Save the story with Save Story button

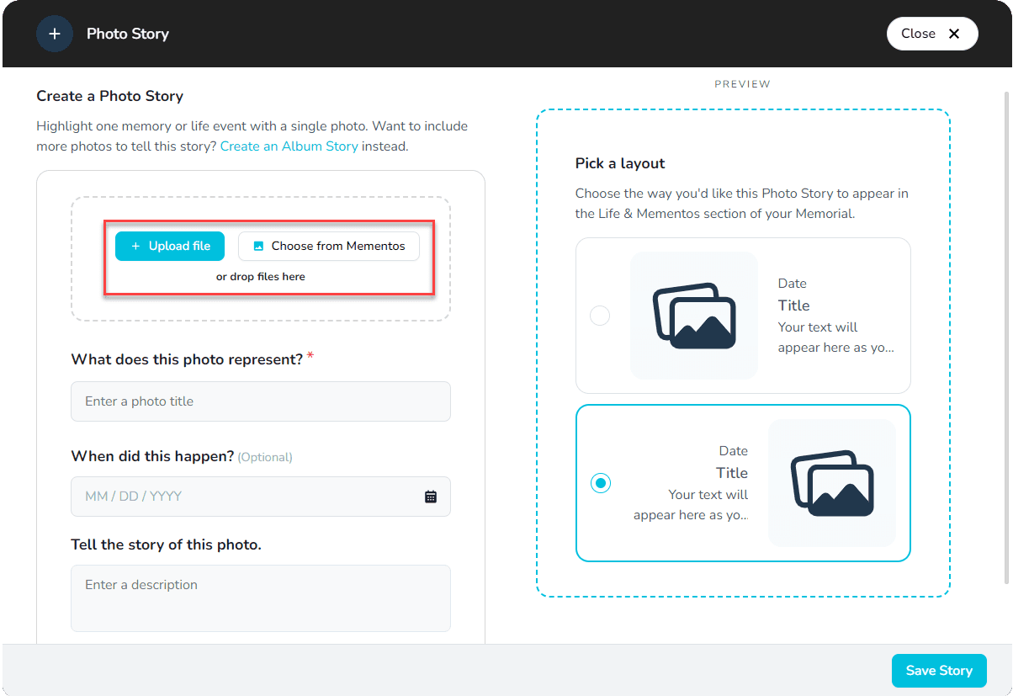939,671
